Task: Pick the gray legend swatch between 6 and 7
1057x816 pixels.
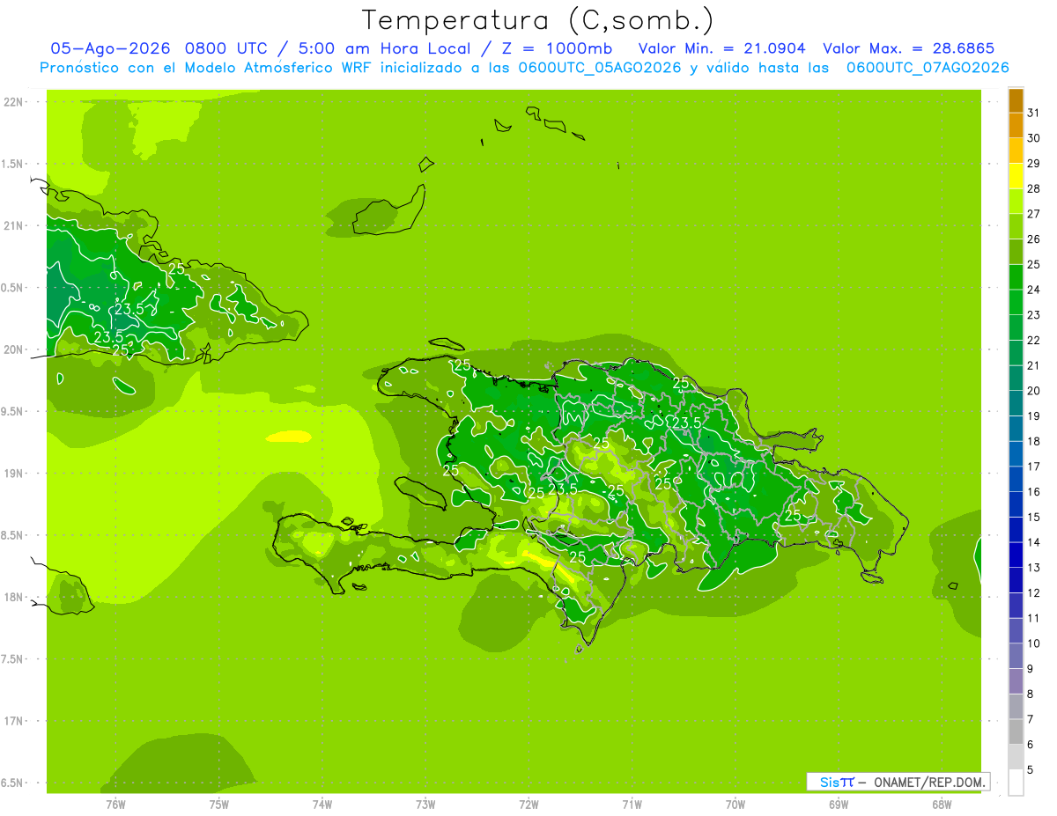Action: [1016, 731]
